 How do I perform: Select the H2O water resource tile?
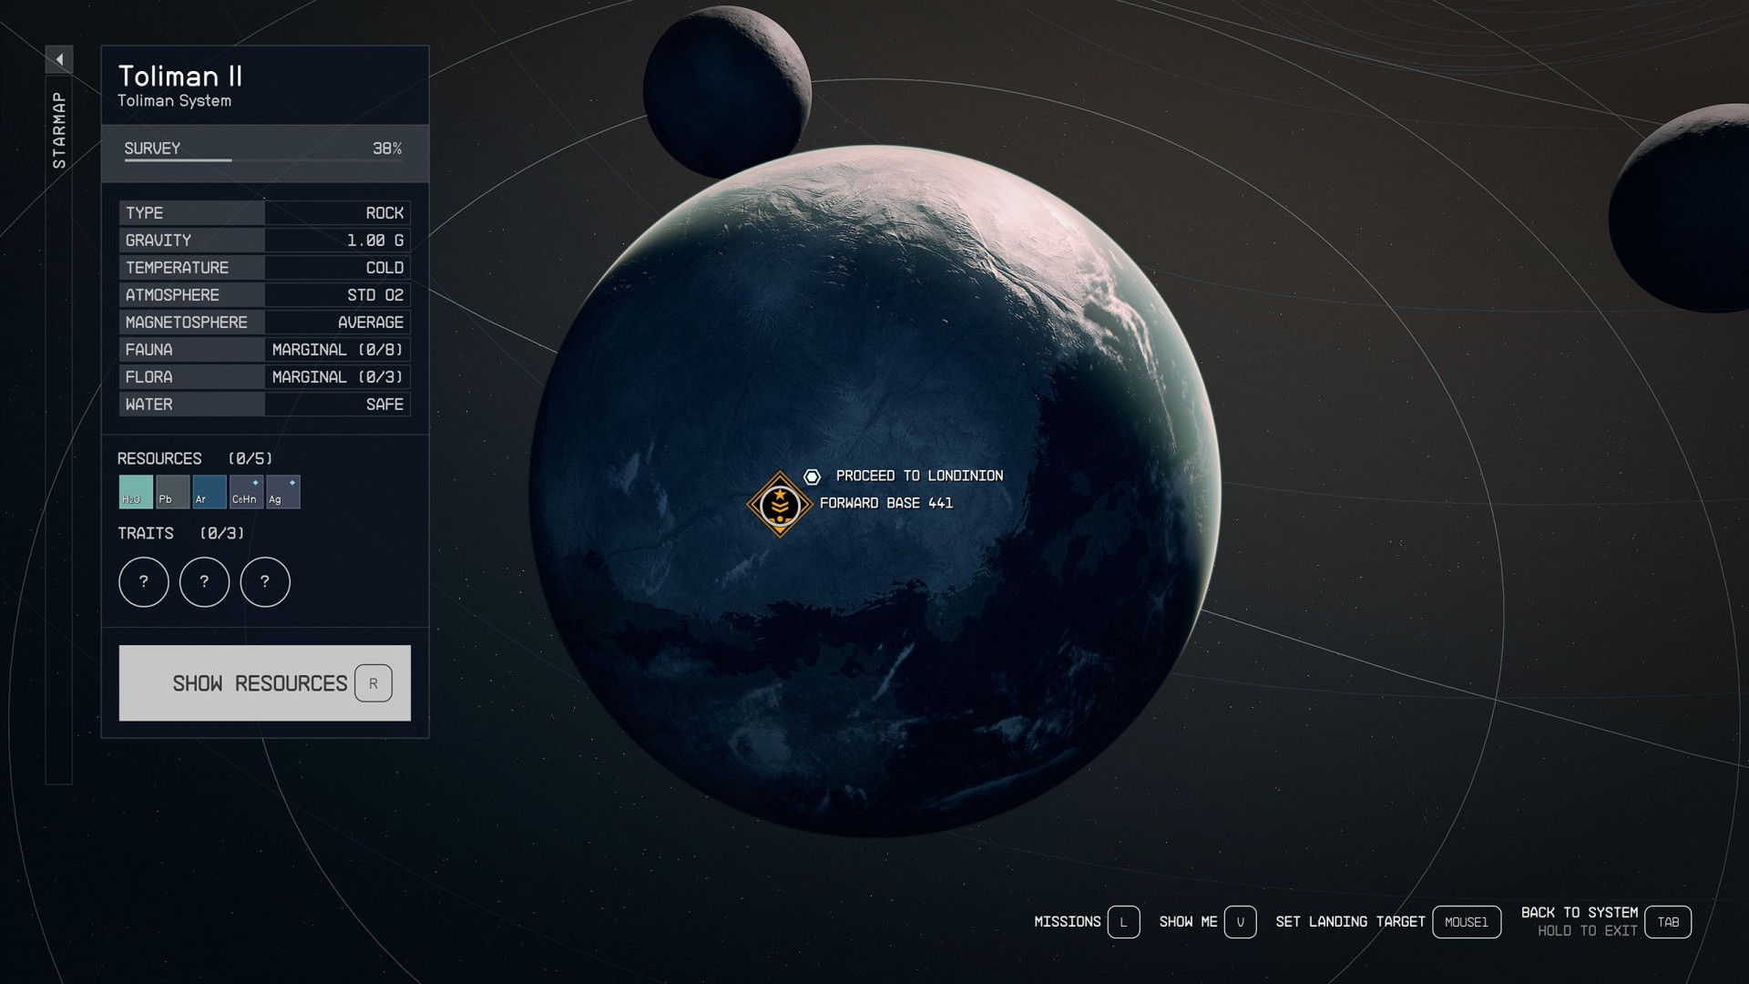136,492
